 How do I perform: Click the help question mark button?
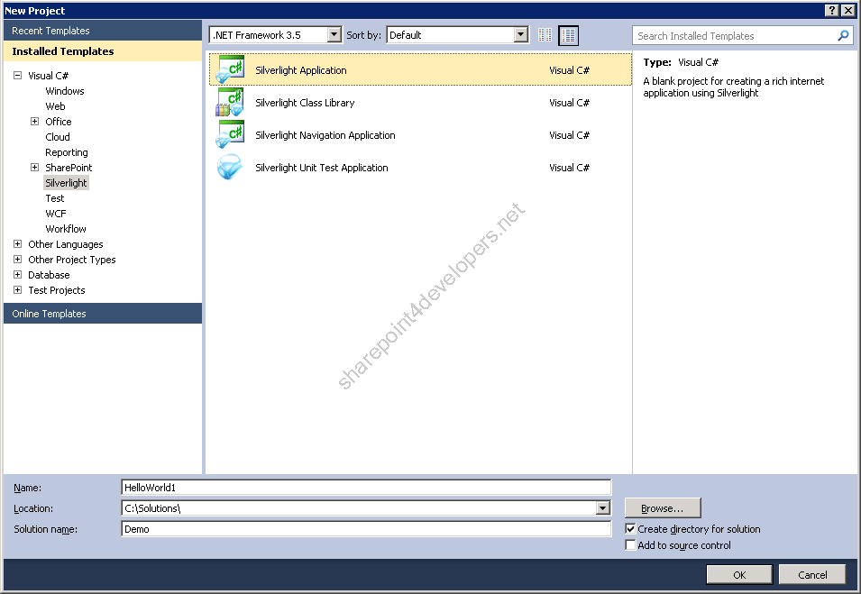click(832, 11)
